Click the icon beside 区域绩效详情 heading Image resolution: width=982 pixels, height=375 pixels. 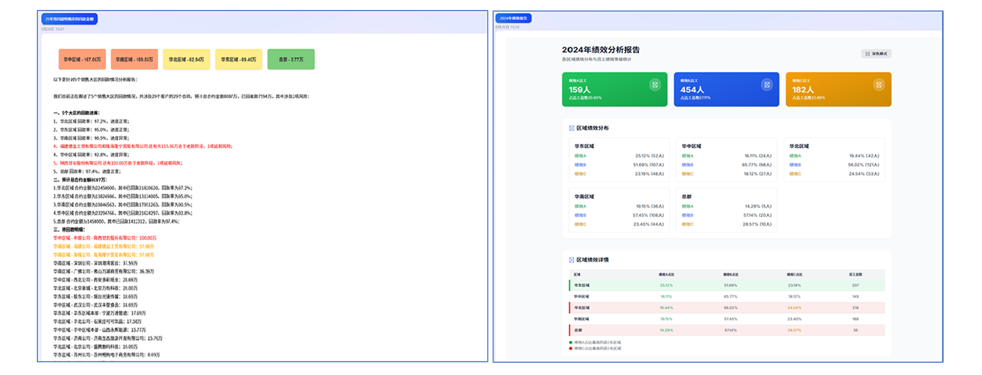tap(572, 259)
